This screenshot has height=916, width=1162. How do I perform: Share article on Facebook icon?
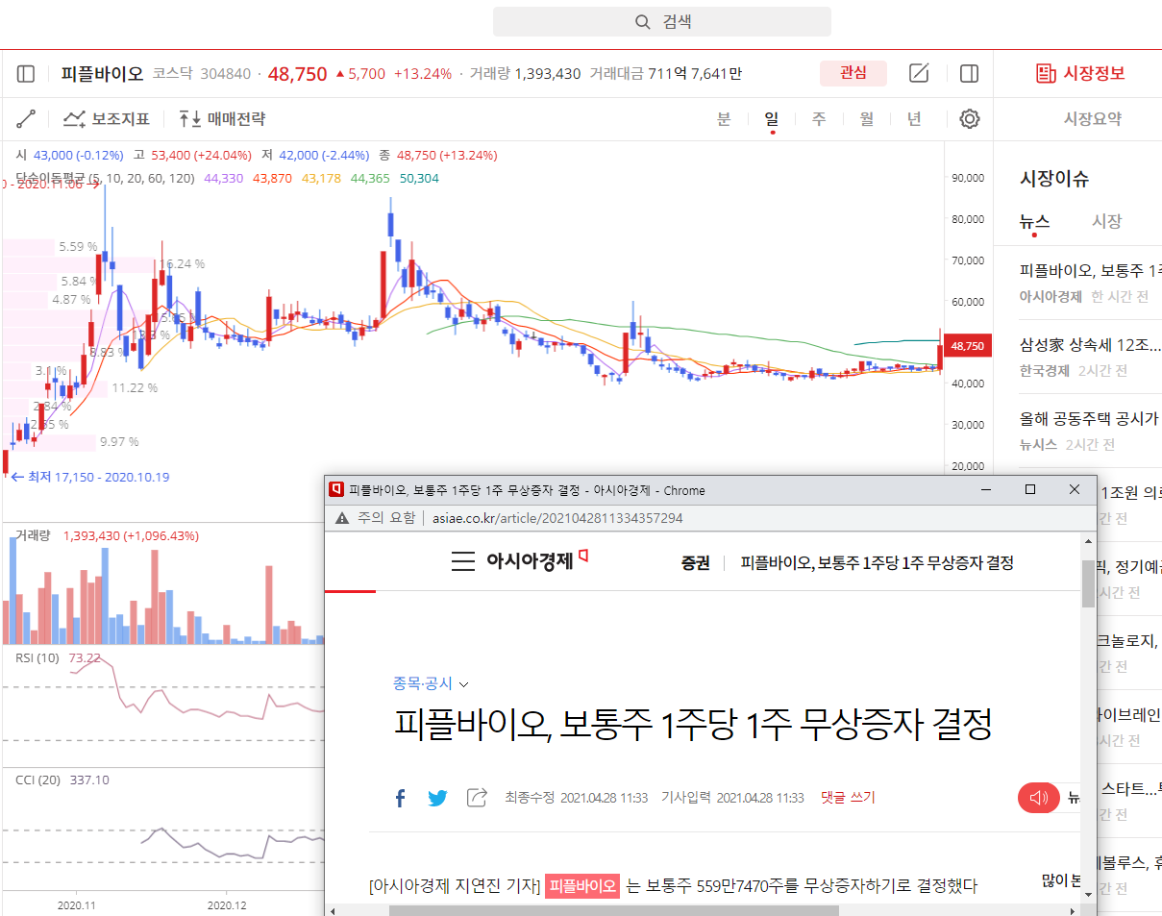pyautogui.click(x=401, y=798)
